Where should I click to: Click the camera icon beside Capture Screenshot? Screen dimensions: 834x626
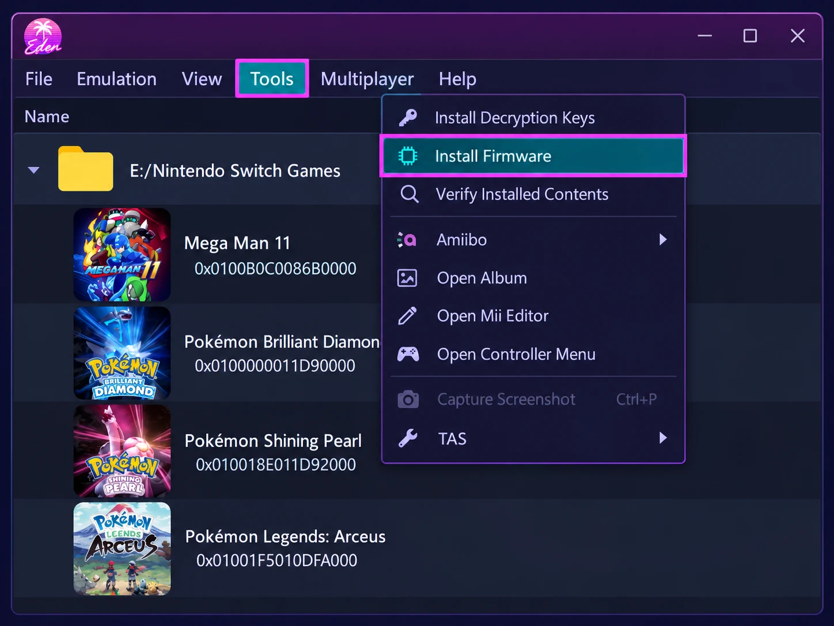click(408, 399)
